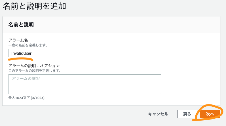Click inside the アラームの説明 text area
This screenshot has height=126, width=226.
(x=85, y=84)
